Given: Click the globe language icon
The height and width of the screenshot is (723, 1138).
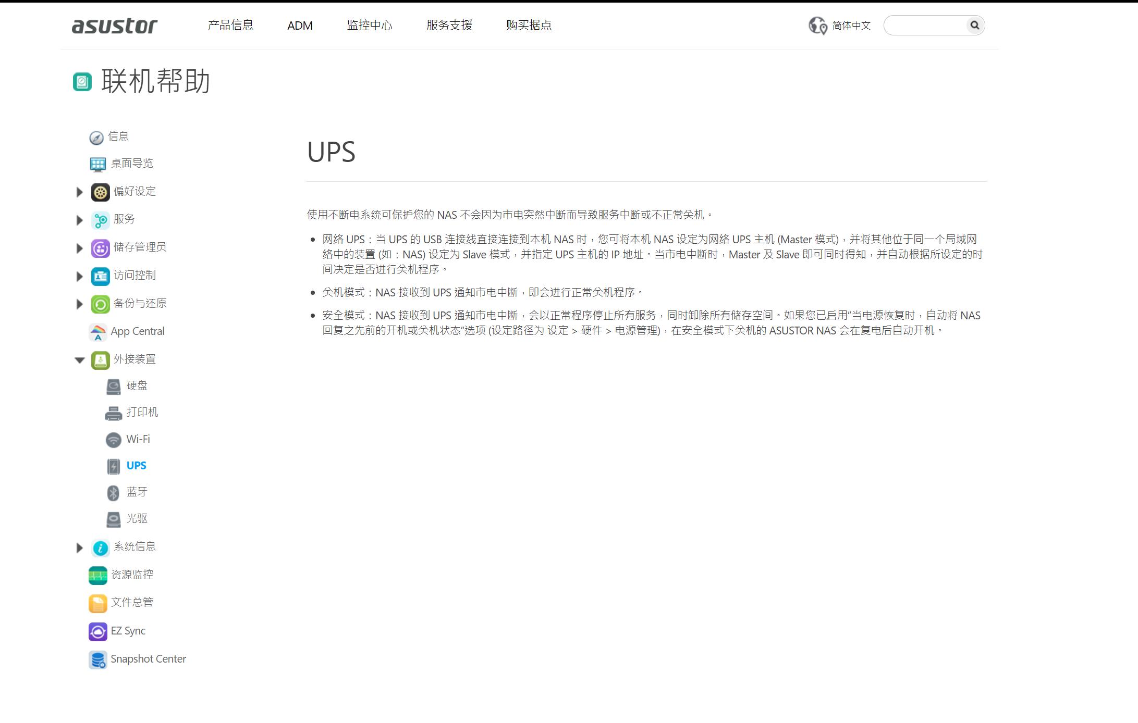Looking at the screenshot, I should (x=817, y=25).
